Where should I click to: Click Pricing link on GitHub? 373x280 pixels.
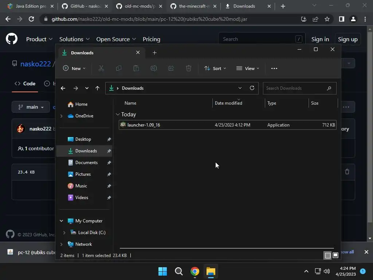pyautogui.click(x=151, y=39)
